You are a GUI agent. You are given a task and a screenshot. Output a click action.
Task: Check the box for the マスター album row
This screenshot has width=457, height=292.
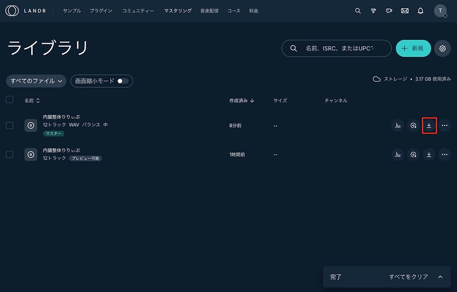coord(10,125)
